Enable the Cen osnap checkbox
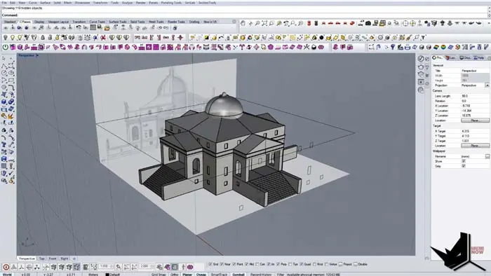 coord(257,264)
